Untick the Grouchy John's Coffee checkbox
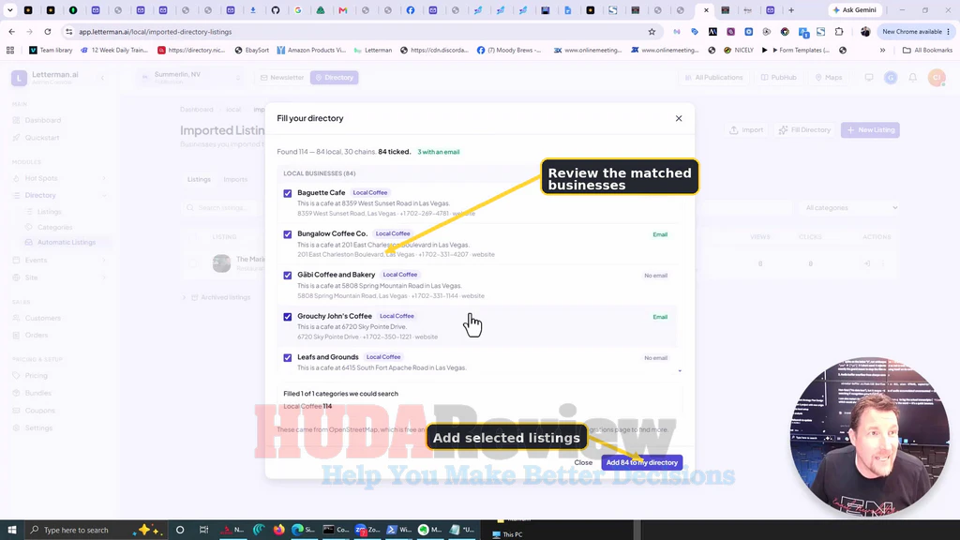This screenshot has height=540, width=960. point(287,317)
